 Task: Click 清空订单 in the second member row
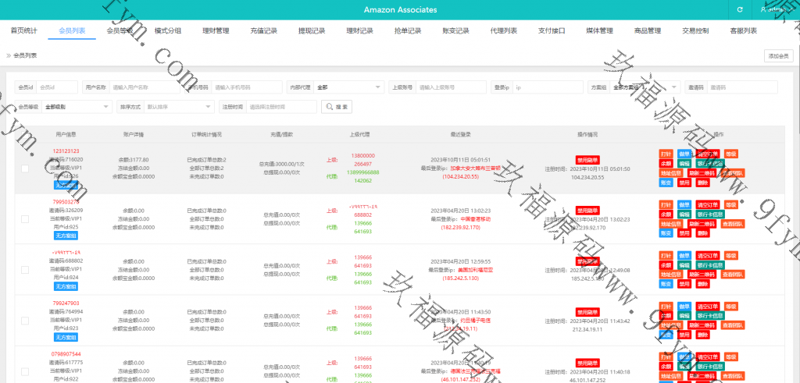point(705,204)
